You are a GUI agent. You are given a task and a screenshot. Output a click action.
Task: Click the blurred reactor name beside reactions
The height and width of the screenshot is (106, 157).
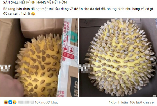(26, 102)
